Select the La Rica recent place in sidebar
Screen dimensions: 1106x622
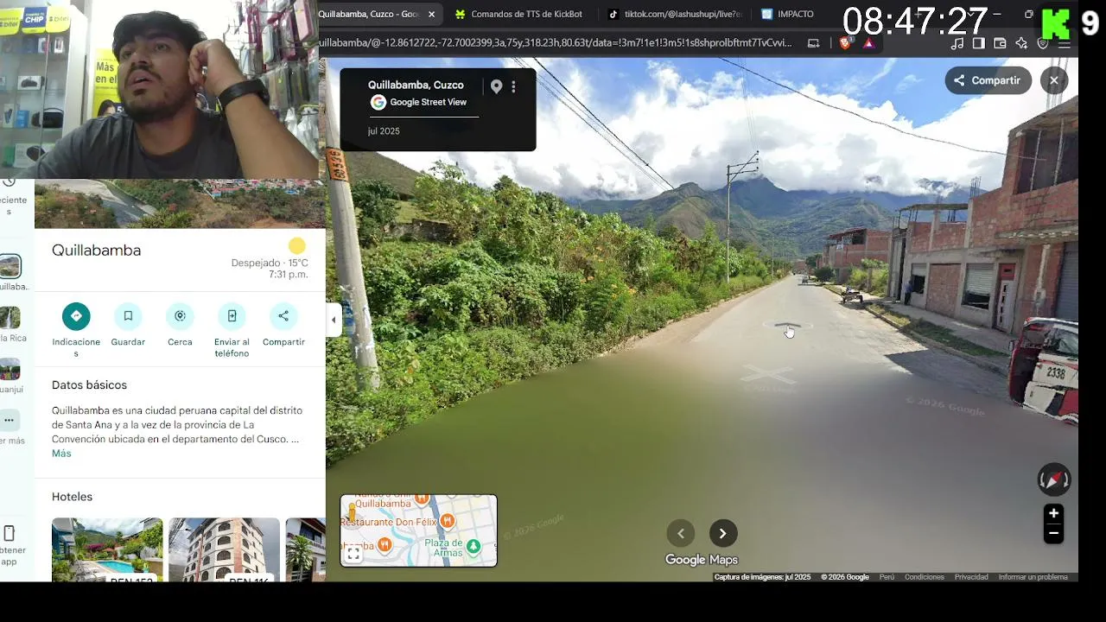(10, 318)
